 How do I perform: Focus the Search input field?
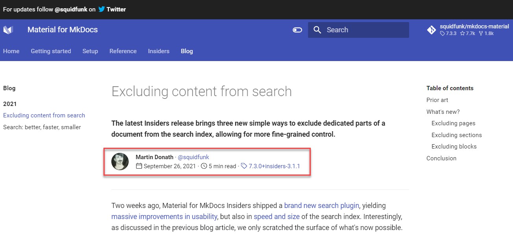pyautogui.click(x=358, y=30)
